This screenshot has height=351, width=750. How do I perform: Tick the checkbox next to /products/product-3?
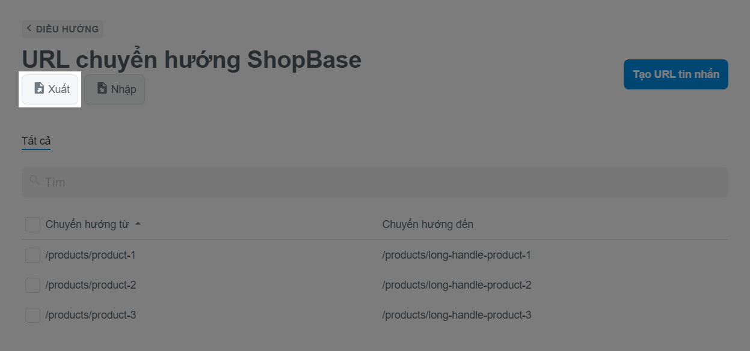pyautogui.click(x=32, y=315)
